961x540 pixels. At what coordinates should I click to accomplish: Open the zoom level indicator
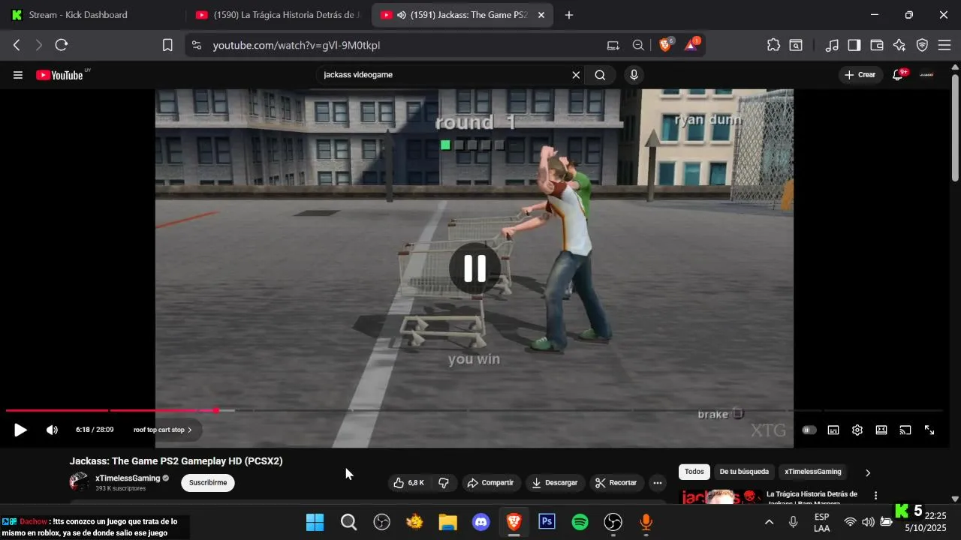click(x=638, y=45)
